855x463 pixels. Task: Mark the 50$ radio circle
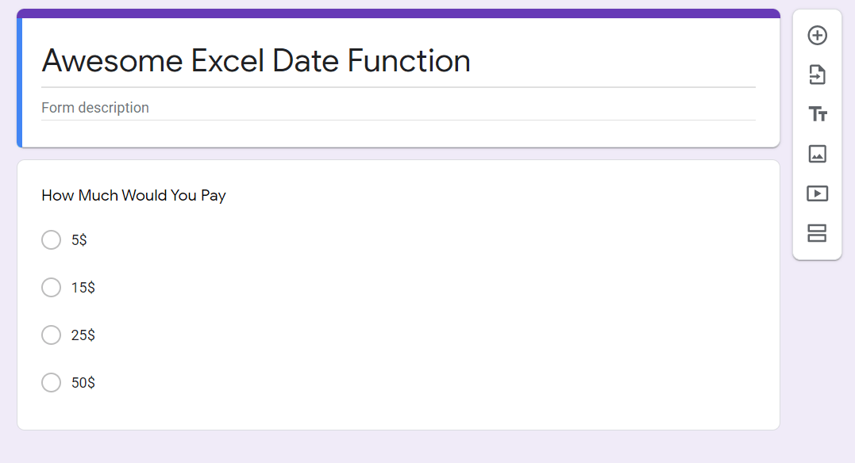(51, 383)
